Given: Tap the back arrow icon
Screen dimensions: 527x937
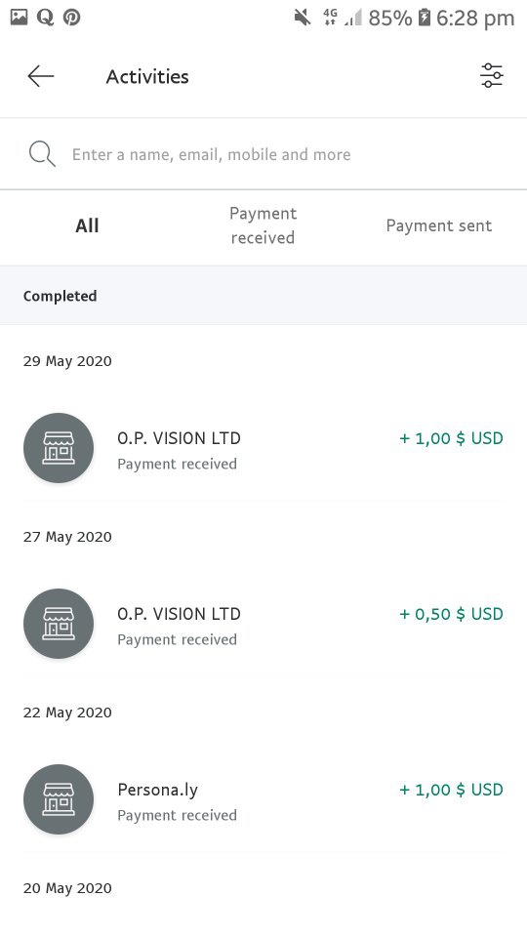Looking at the screenshot, I should click(x=41, y=76).
